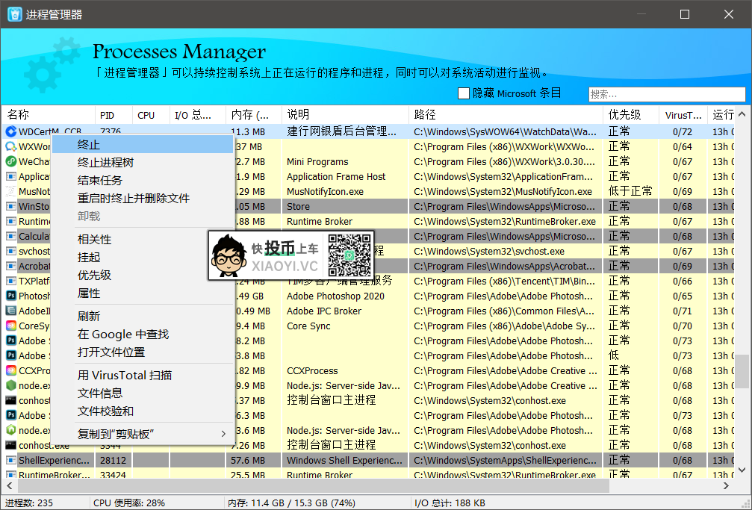Sort by the 名称 column header
The image size is (752, 510).
(49, 115)
